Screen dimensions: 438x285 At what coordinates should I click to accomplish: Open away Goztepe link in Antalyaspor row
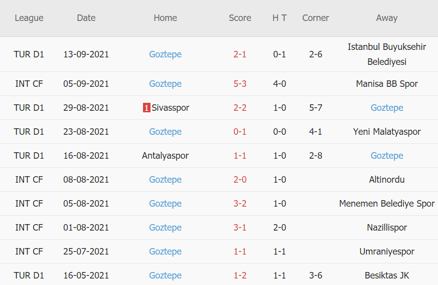click(x=386, y=156)
